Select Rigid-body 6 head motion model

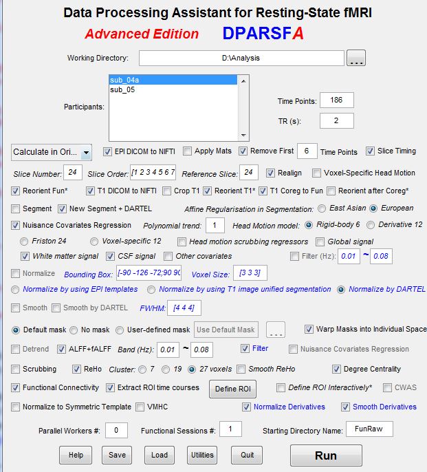[x=309, y=225]
